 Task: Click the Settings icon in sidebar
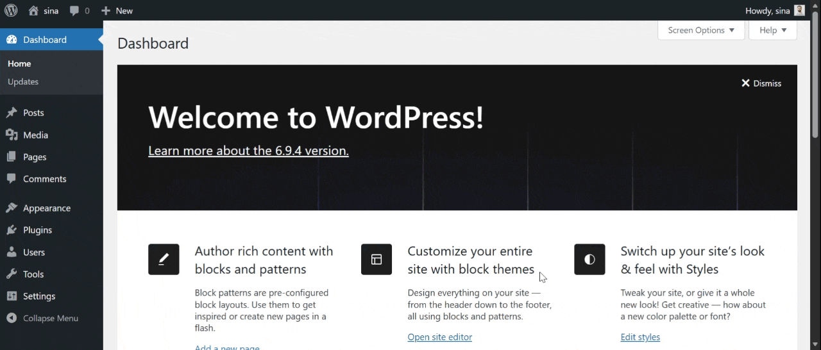(x=12, y=296)
